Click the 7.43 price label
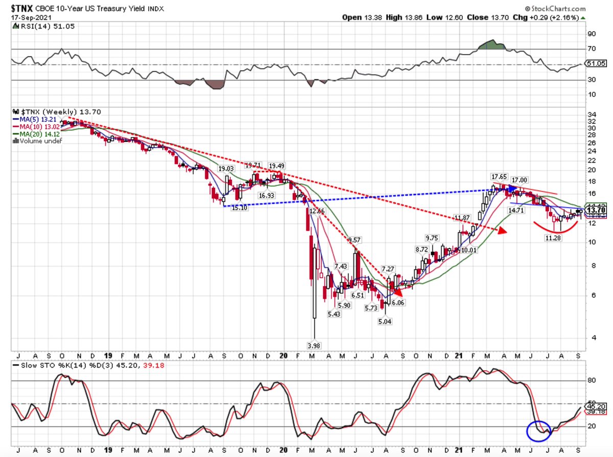613x457 pixels. point(341,267)
